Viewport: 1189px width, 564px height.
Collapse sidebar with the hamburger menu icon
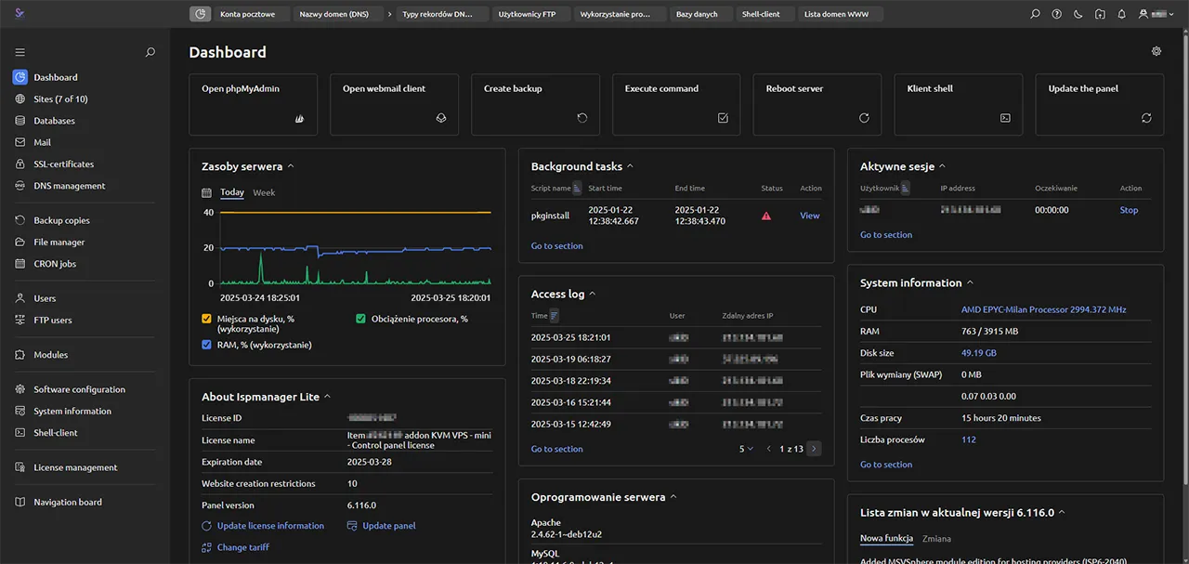[x=20, y=53]
